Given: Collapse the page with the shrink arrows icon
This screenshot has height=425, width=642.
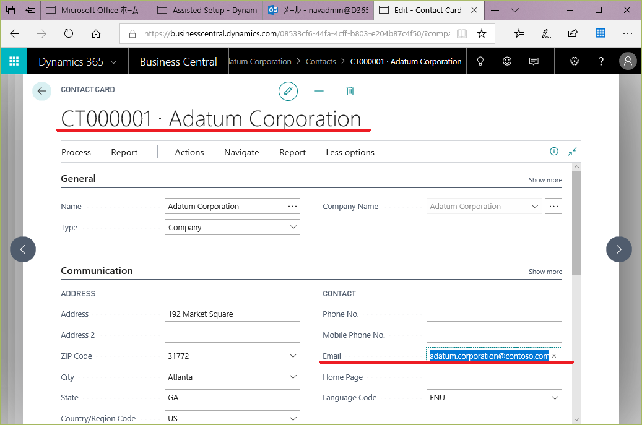Looking at the screenshot, I should [x=572, y=152].
